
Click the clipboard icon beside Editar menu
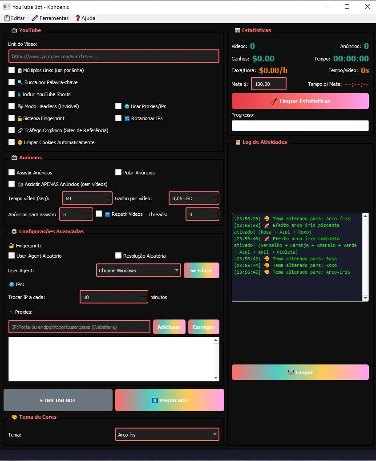tap(7, 18)
